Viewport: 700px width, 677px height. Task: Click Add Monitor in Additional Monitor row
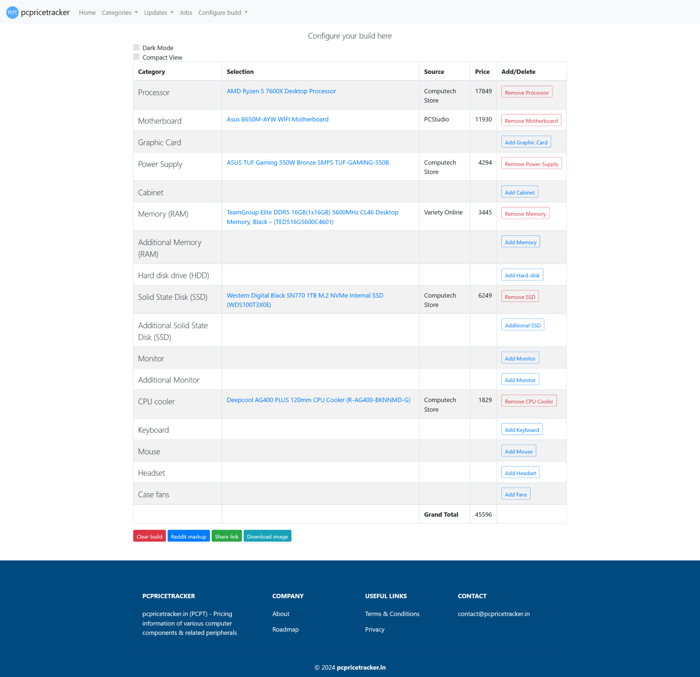pyautogui.click(x=520, y=379)
